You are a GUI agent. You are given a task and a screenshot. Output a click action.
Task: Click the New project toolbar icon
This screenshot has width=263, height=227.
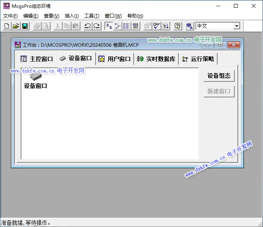(x=7, y=26)
